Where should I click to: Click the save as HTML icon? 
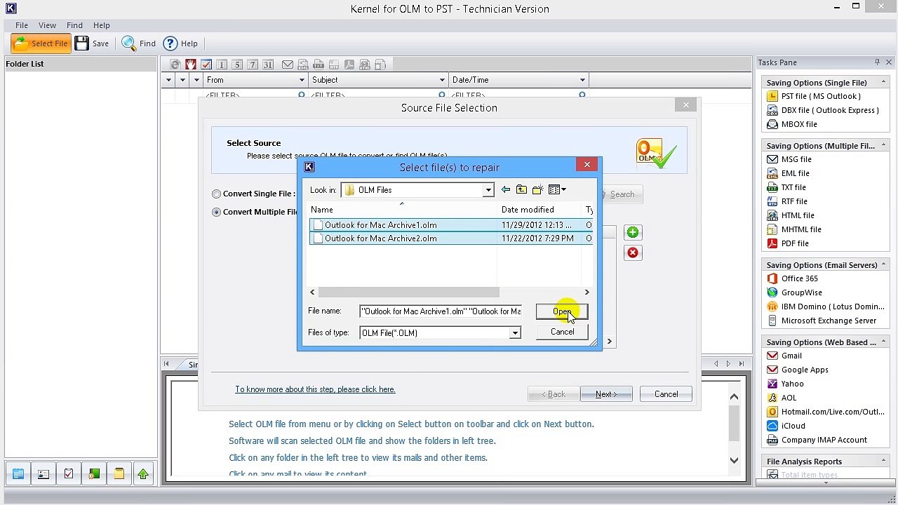pyautogui.click(x=365, y=65)
